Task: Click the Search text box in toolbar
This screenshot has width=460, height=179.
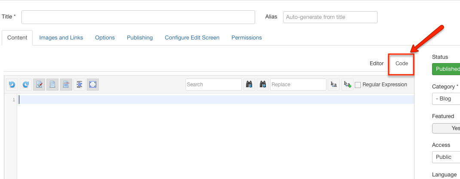Action: pyautogui.click(x=213, y=85)
